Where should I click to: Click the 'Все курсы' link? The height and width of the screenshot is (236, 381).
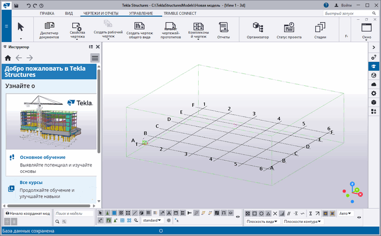[x=31, y=183]
